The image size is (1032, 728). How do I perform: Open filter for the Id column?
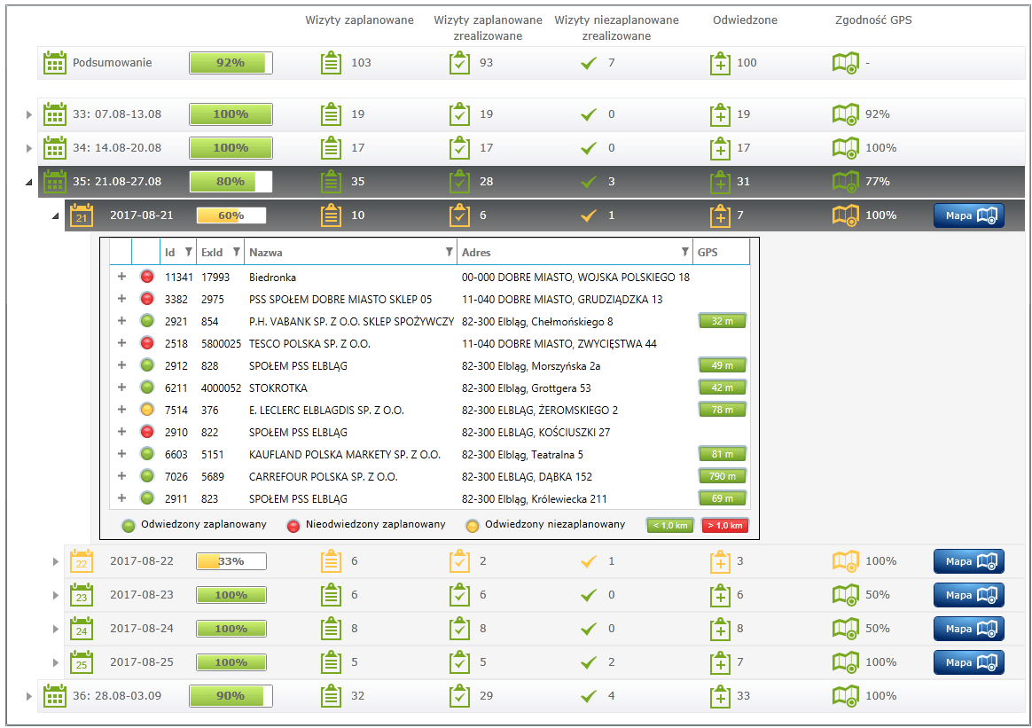pyautogui.click(x=188, y=253)
